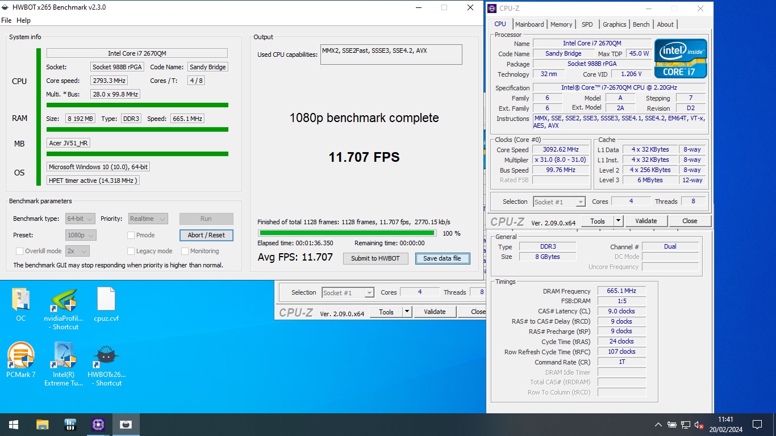The height and width of the screenshot is (436, 776).
Task: Click the Used CPU capabilities text box
Action: 391,54
